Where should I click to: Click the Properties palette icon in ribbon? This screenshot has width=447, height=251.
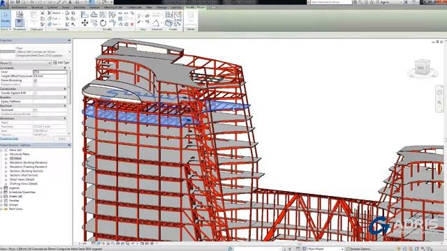click(20, 23)
